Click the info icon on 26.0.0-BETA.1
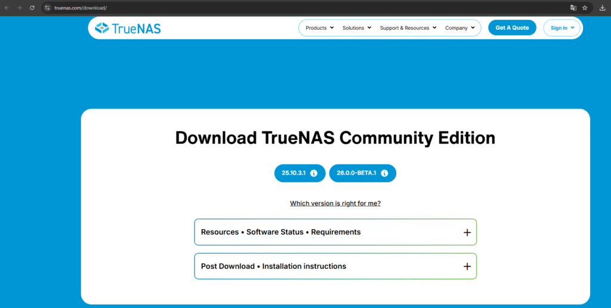This screenshot has width=611, height=308. tap(385, 173)
